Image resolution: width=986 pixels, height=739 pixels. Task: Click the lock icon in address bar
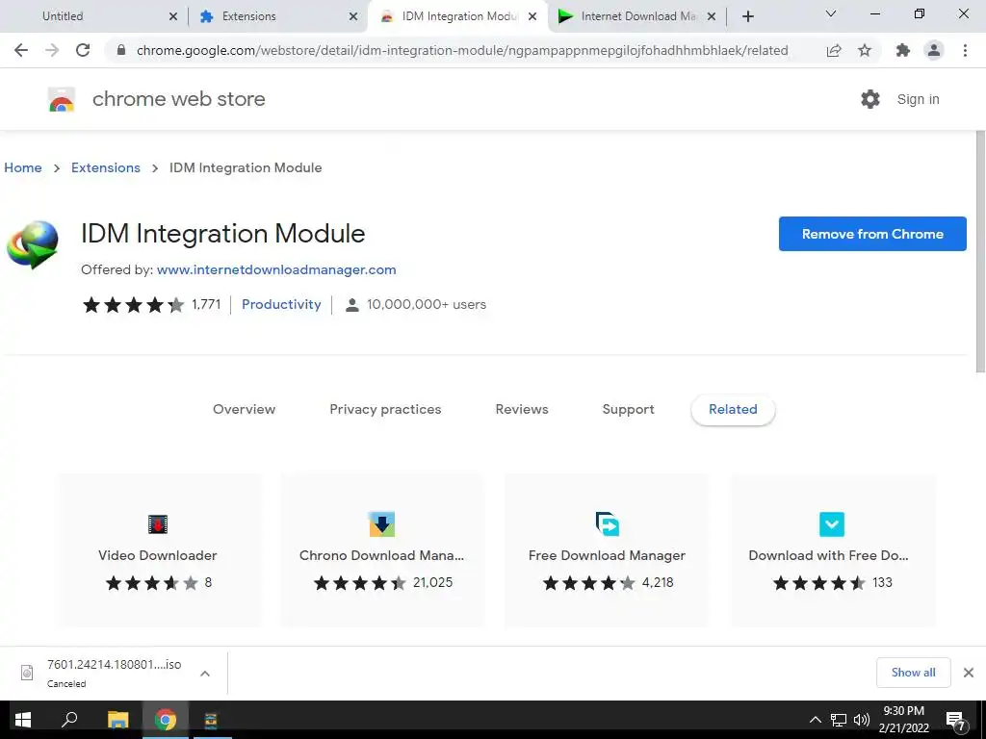point(121,50)
